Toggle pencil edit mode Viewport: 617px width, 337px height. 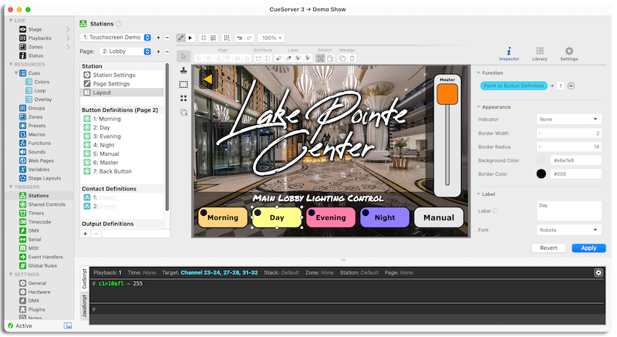(x=180, y=38)
